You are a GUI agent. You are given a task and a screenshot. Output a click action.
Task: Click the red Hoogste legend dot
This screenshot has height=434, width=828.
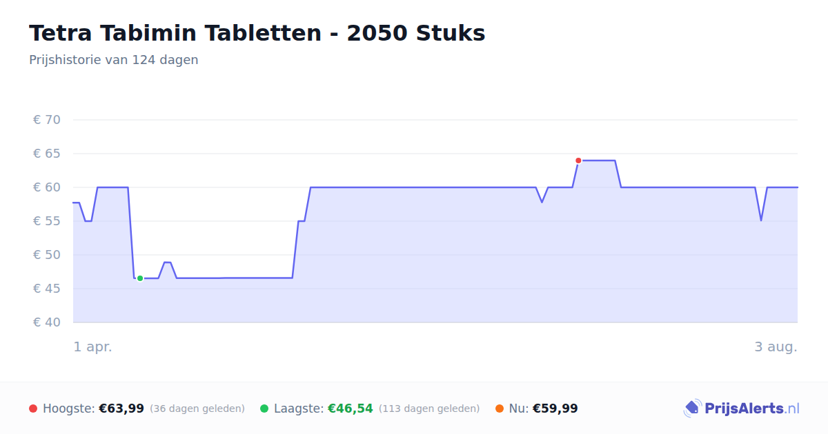click(33, 409)
